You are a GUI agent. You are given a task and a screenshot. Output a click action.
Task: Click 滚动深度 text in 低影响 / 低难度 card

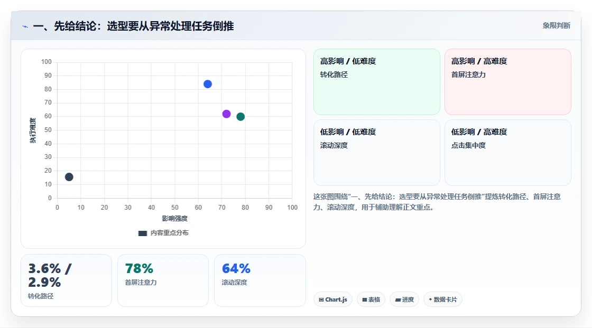(334, 145)
